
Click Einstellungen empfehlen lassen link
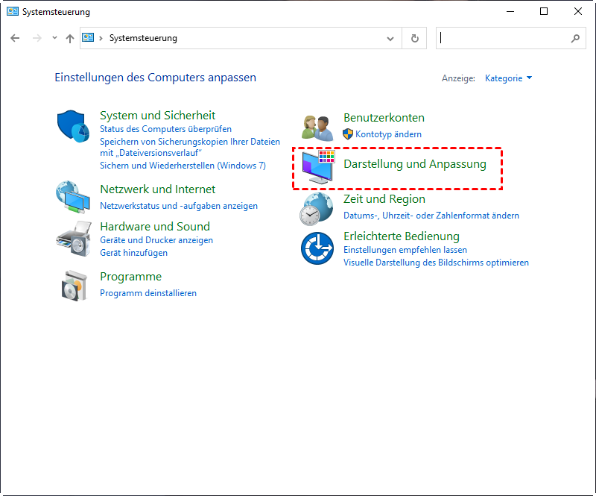point(405,250)
